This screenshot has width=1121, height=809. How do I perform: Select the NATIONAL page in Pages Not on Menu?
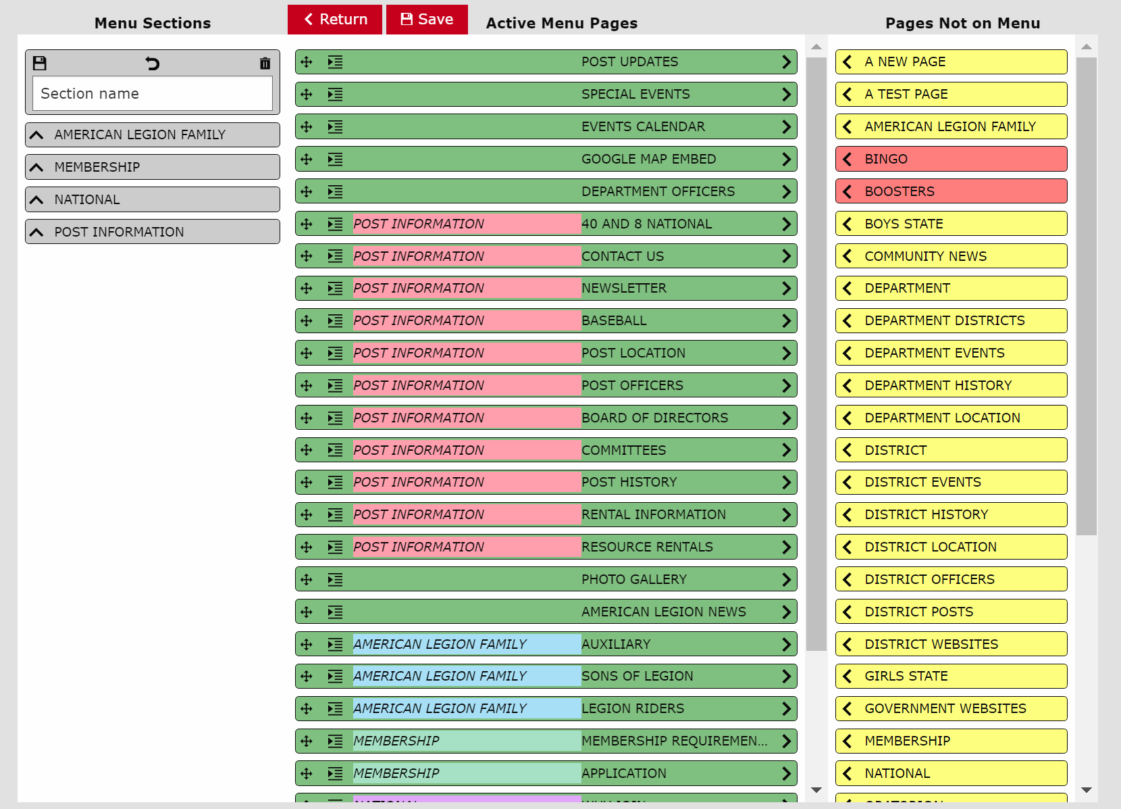(x=951, y=774)
